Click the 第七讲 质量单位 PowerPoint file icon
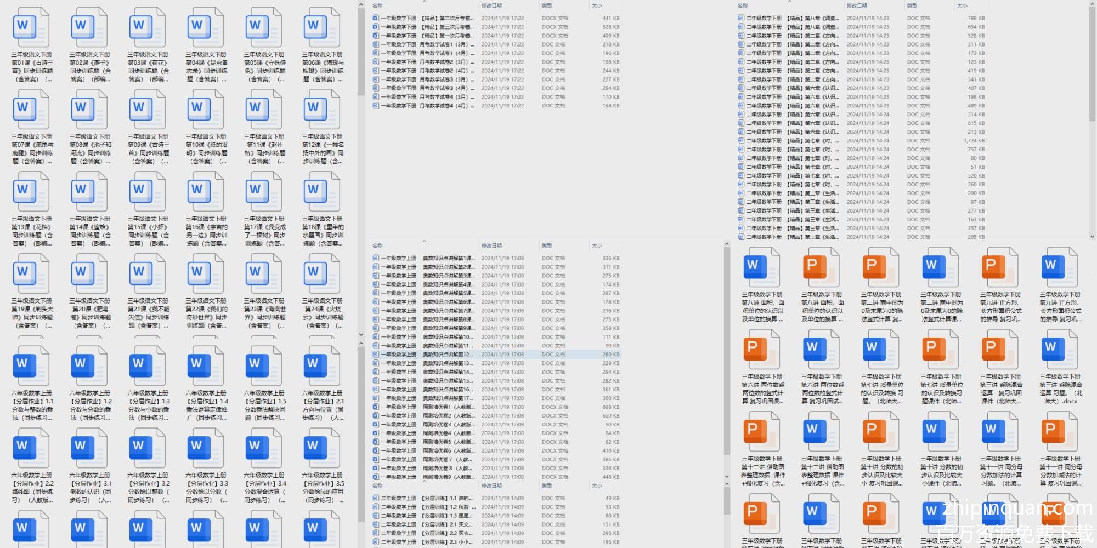1097x548 pixels. click(940, 349)
